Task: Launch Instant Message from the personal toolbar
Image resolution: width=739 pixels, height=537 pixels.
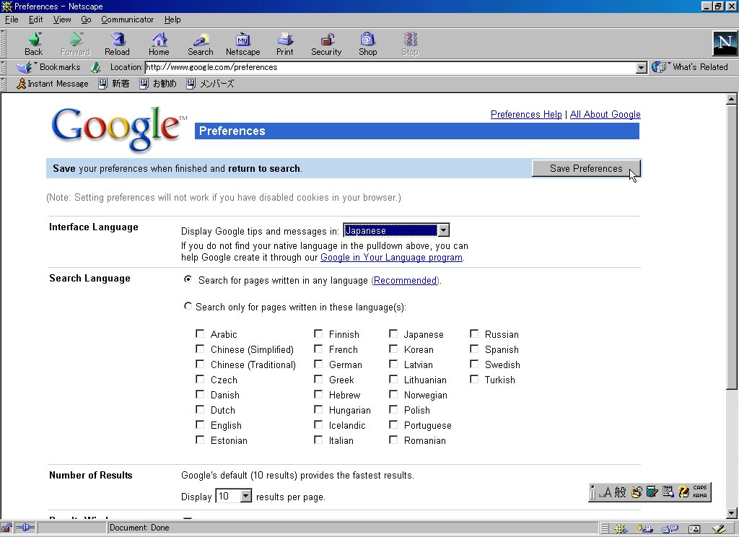Action: pyautogui.click(x=52, y=84)
